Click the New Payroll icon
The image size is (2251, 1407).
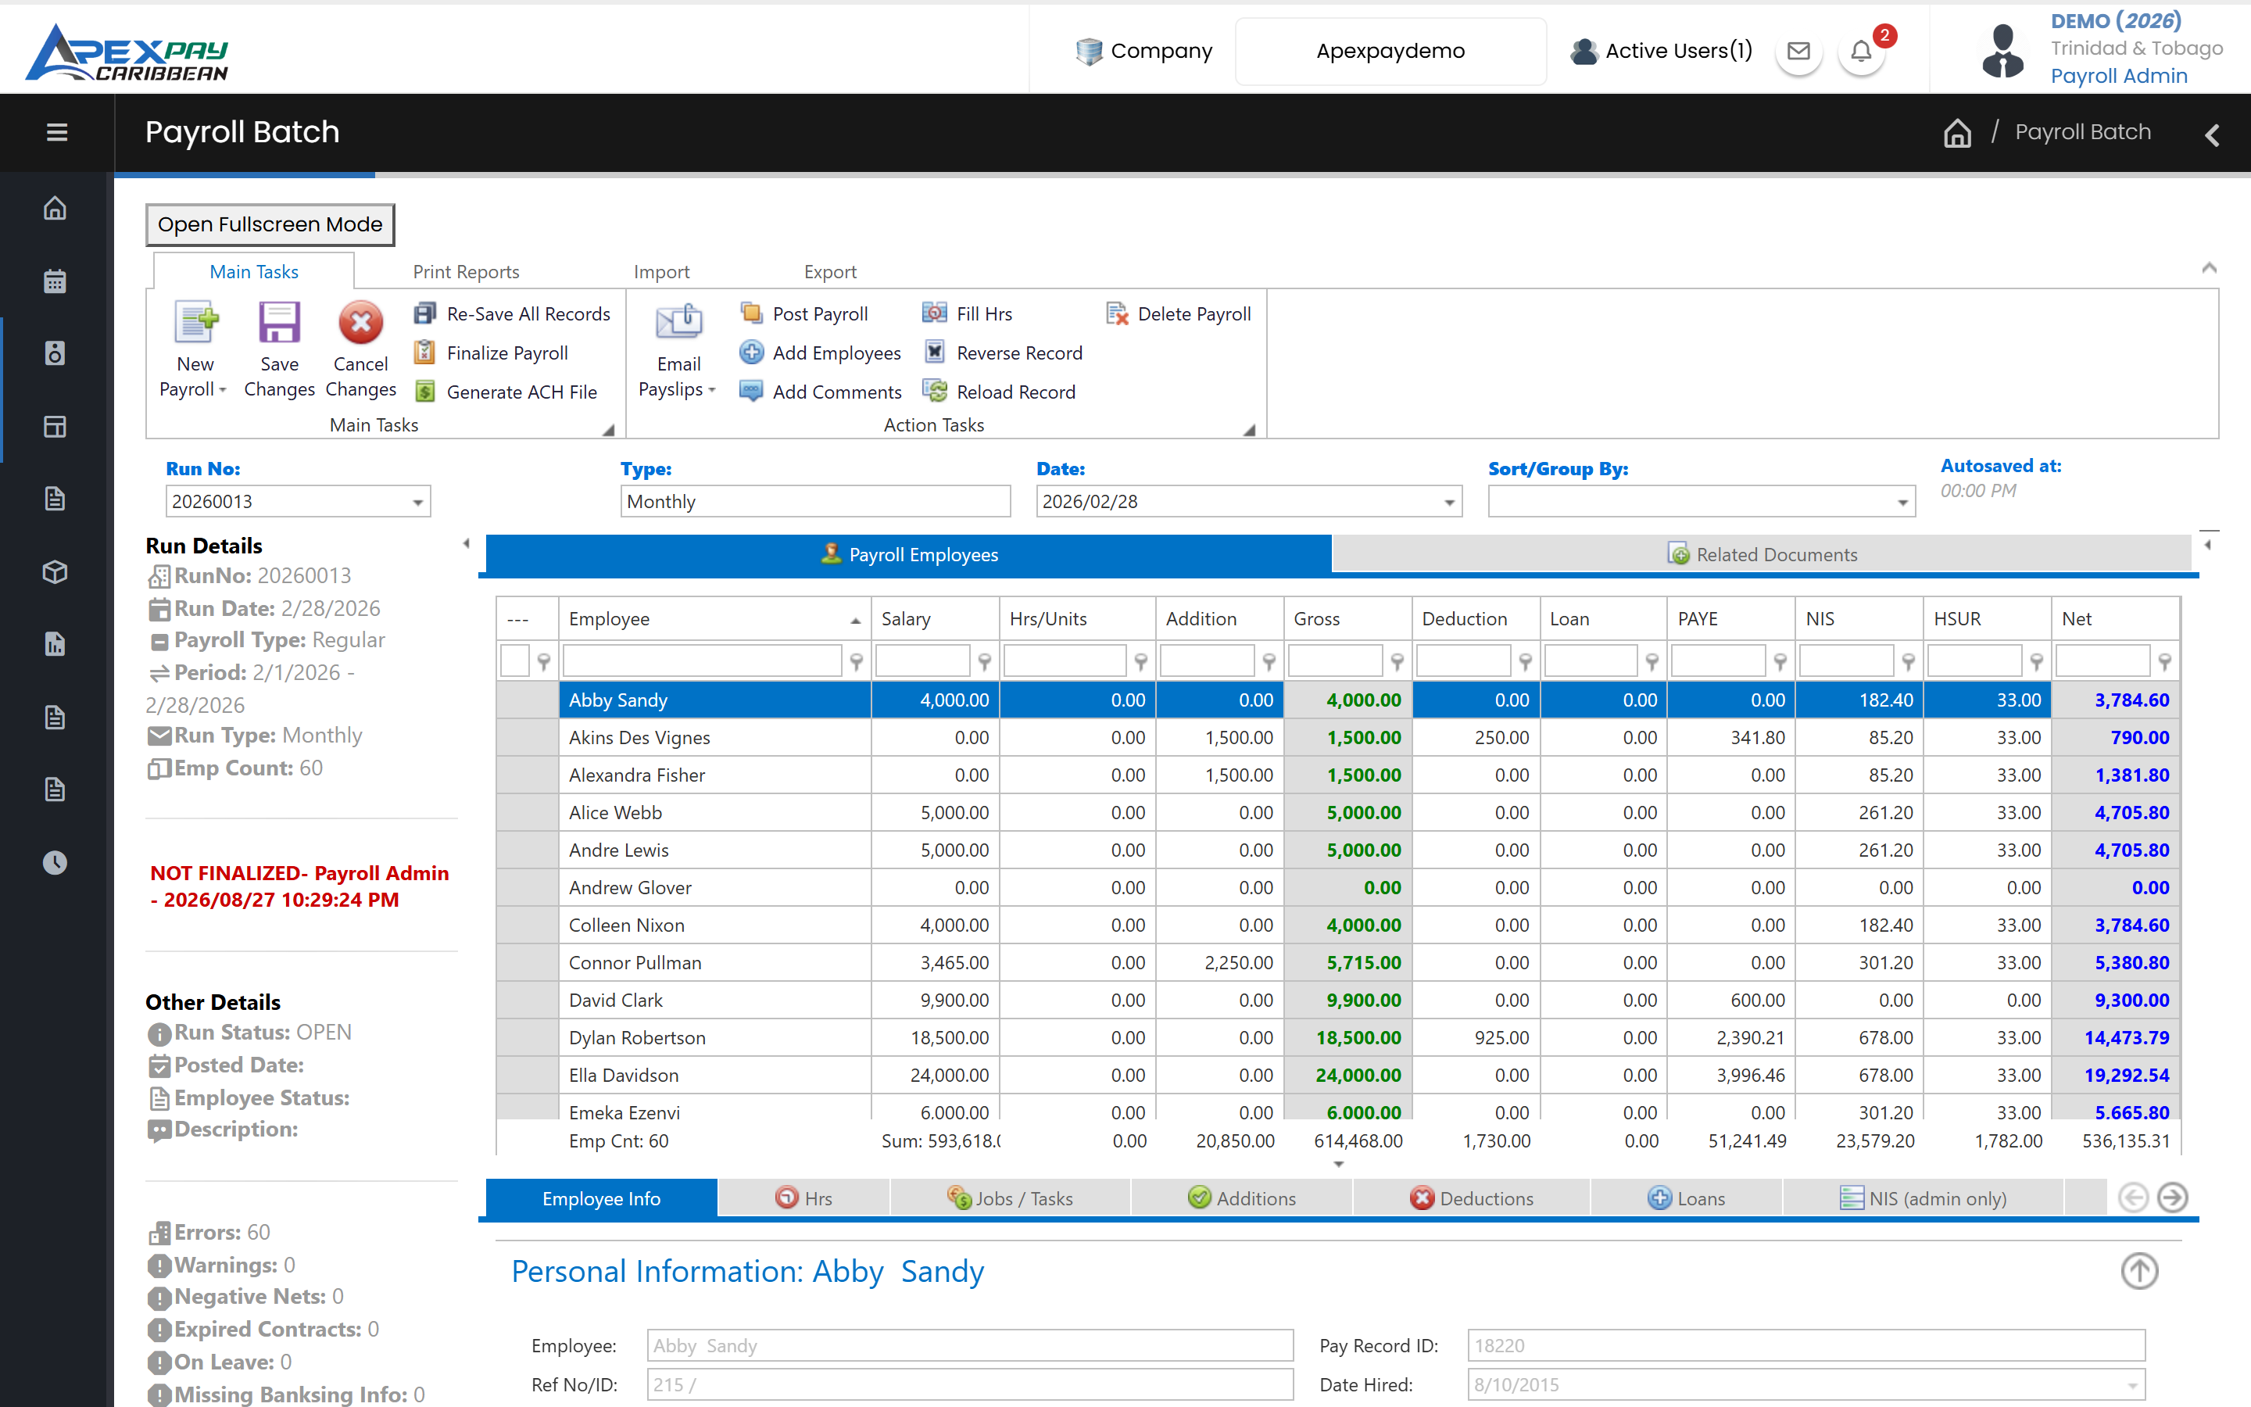[x=196, y=323]
